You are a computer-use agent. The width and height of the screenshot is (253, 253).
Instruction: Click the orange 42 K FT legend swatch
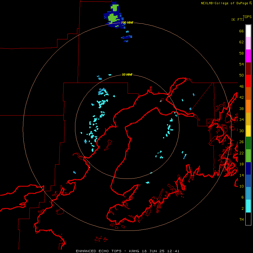click(x=248, y=106)
